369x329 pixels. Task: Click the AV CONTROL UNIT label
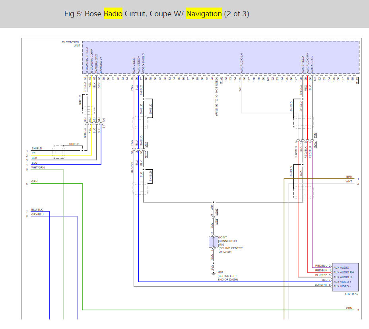pyautogui.click(x=71, y=44)
